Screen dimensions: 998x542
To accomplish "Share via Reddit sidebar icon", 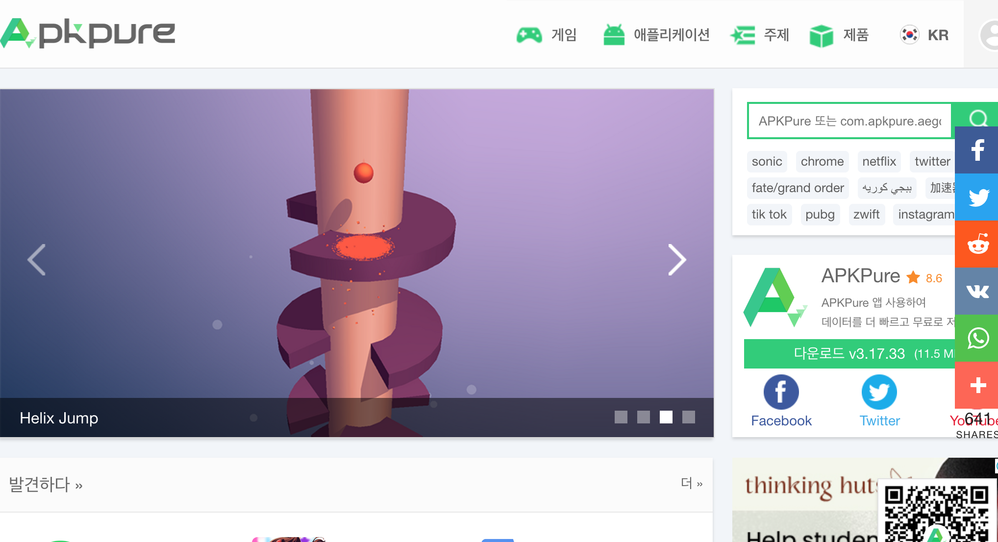I will coord(977,244).
